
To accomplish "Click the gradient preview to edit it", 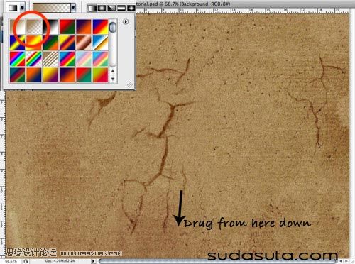I will coord(52,8).
